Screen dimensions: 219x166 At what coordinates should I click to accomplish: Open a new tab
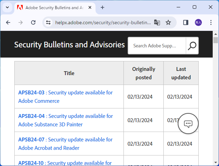(x=103, y=7)
